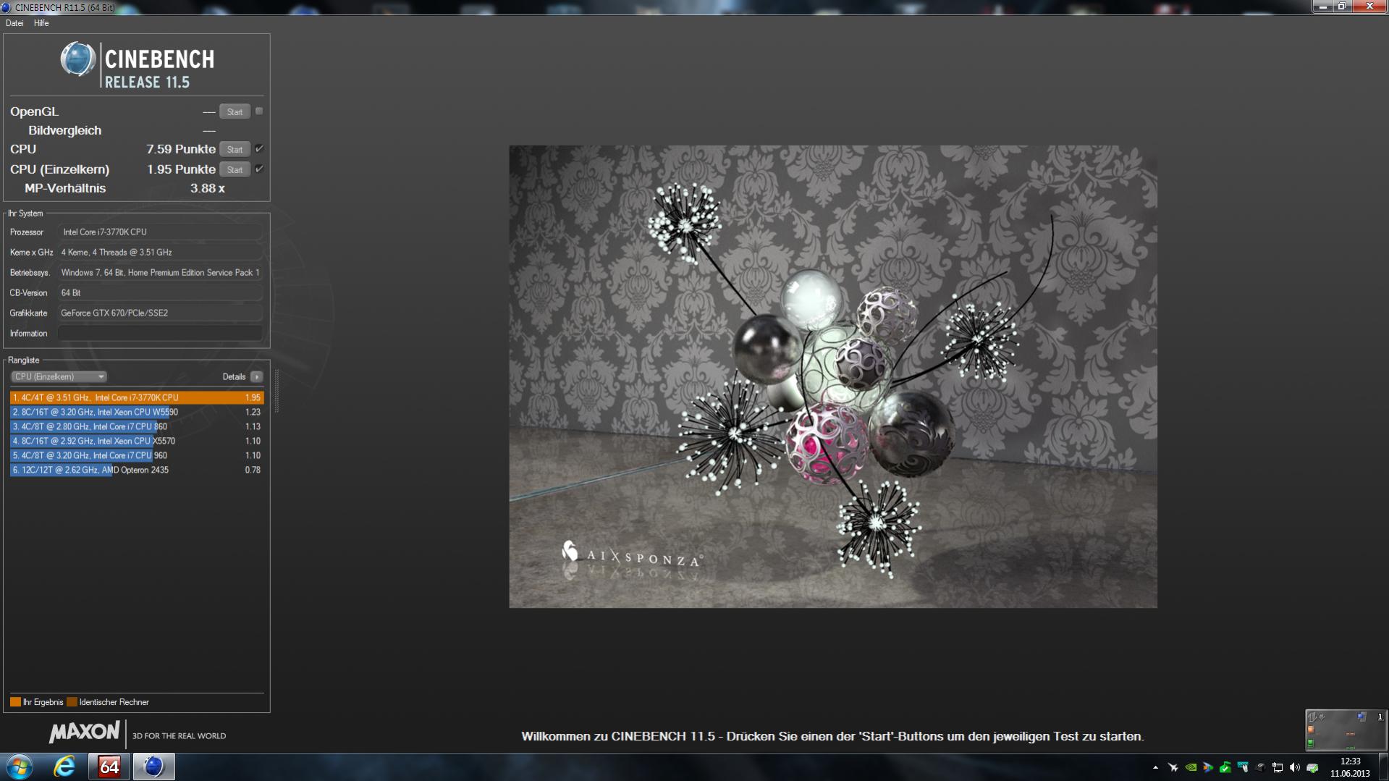This screenshot has width=1389, height=781.
Task: Click the Ihr Ergebnis orange legend swatch
Action: click(x=15, y=702)
